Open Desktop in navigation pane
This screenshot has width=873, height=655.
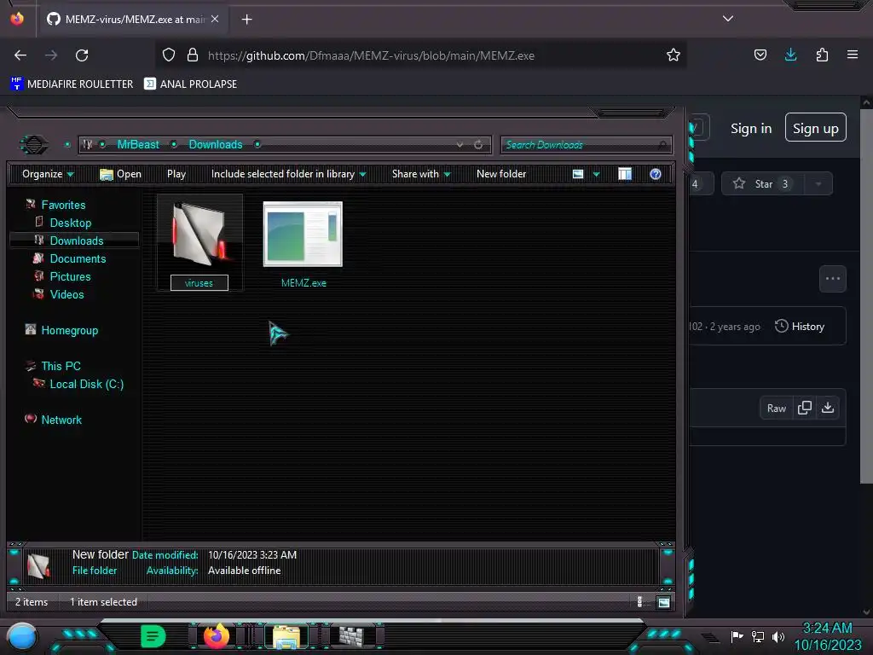(x=71, y=223)
